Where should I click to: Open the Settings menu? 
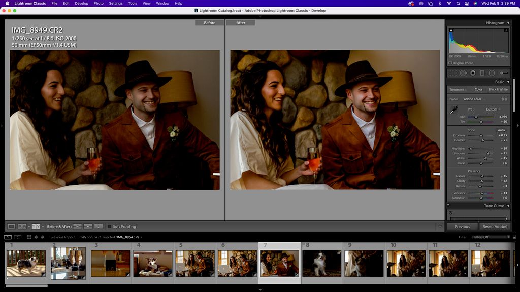tap(116, 4)
